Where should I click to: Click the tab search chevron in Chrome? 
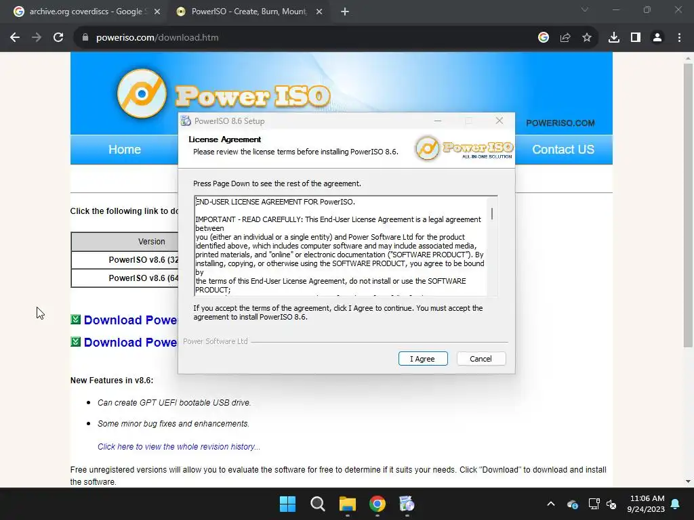point(585,9)
